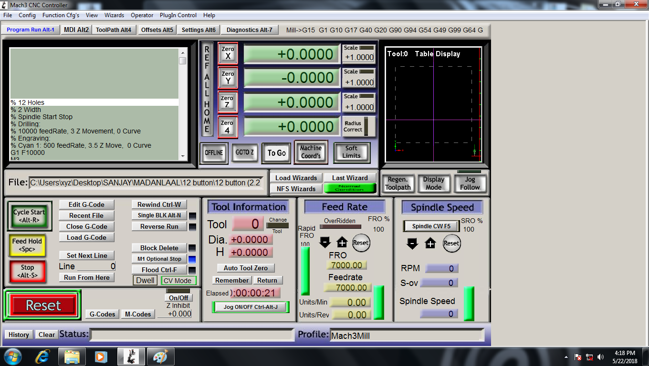
Task: Open the Wizards menu
Action: tap(114, 15)
